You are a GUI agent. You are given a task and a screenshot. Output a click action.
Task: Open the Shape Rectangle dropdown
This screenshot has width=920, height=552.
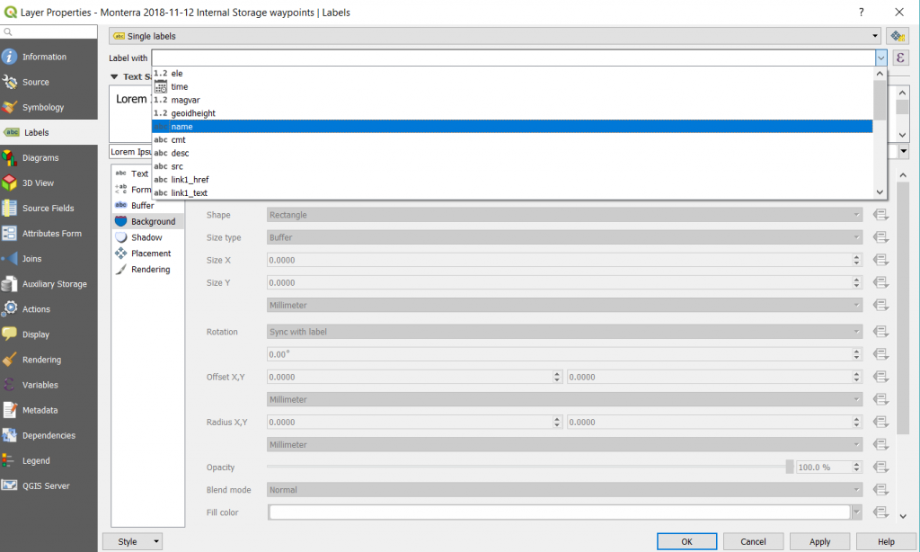[564, 215]
